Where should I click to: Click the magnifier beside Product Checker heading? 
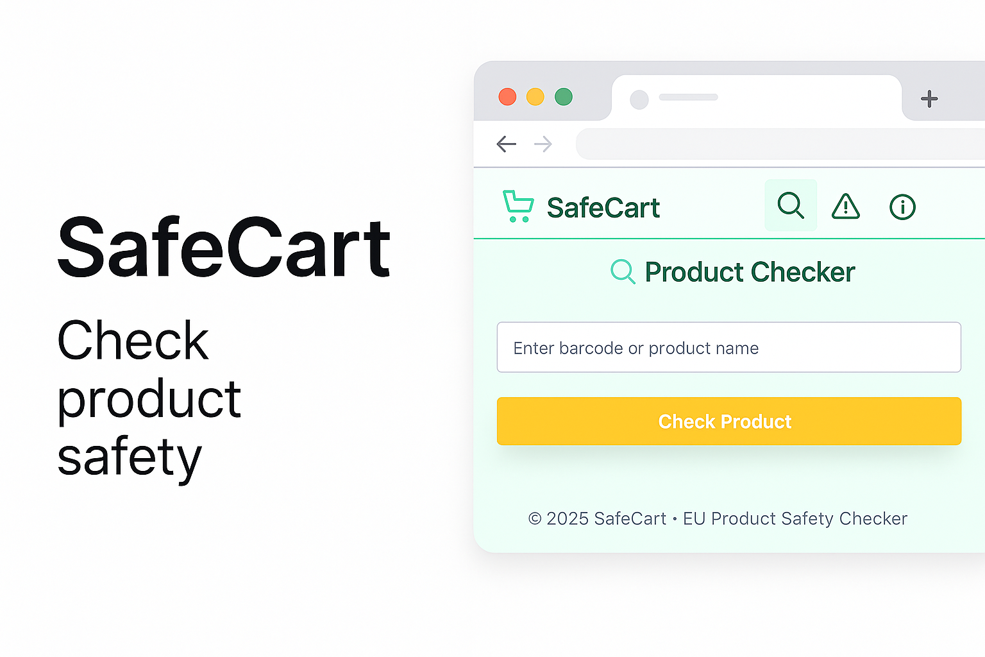tap(623, 271)
